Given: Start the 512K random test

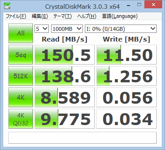Looking at the screenshot, I should (x=21, y=76).
